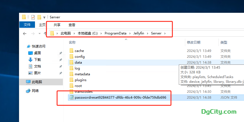Image resolution: width=244 pixels, height=122 pixels.
Task: Select 此电脑 in the address breadcrumb
Action: pyautogui.click(x=66, y=33)
